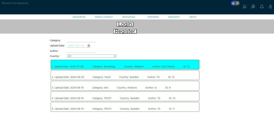Screen dimensions: 274x137
Task: Open the overlapping windows icon
Action: coord(253,7)
